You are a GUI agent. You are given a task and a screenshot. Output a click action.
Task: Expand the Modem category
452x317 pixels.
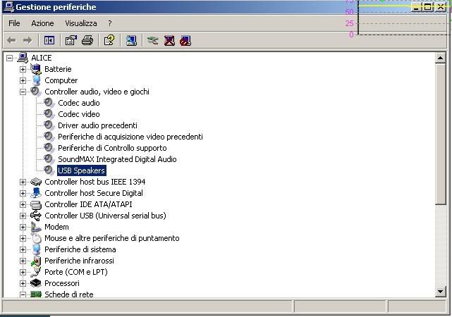coord(23,227)
